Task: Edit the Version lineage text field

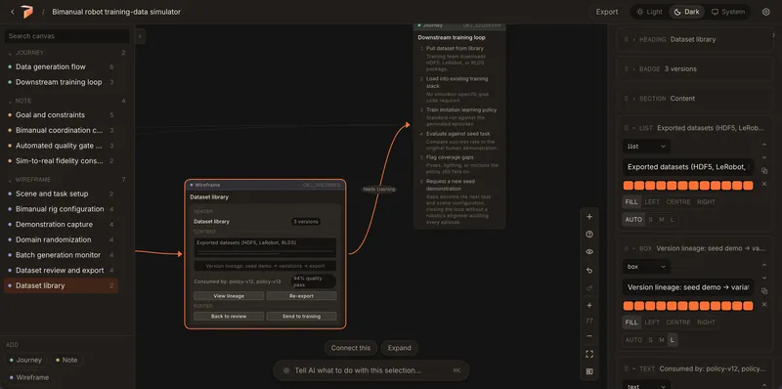Action: click(x=688, y=287)
